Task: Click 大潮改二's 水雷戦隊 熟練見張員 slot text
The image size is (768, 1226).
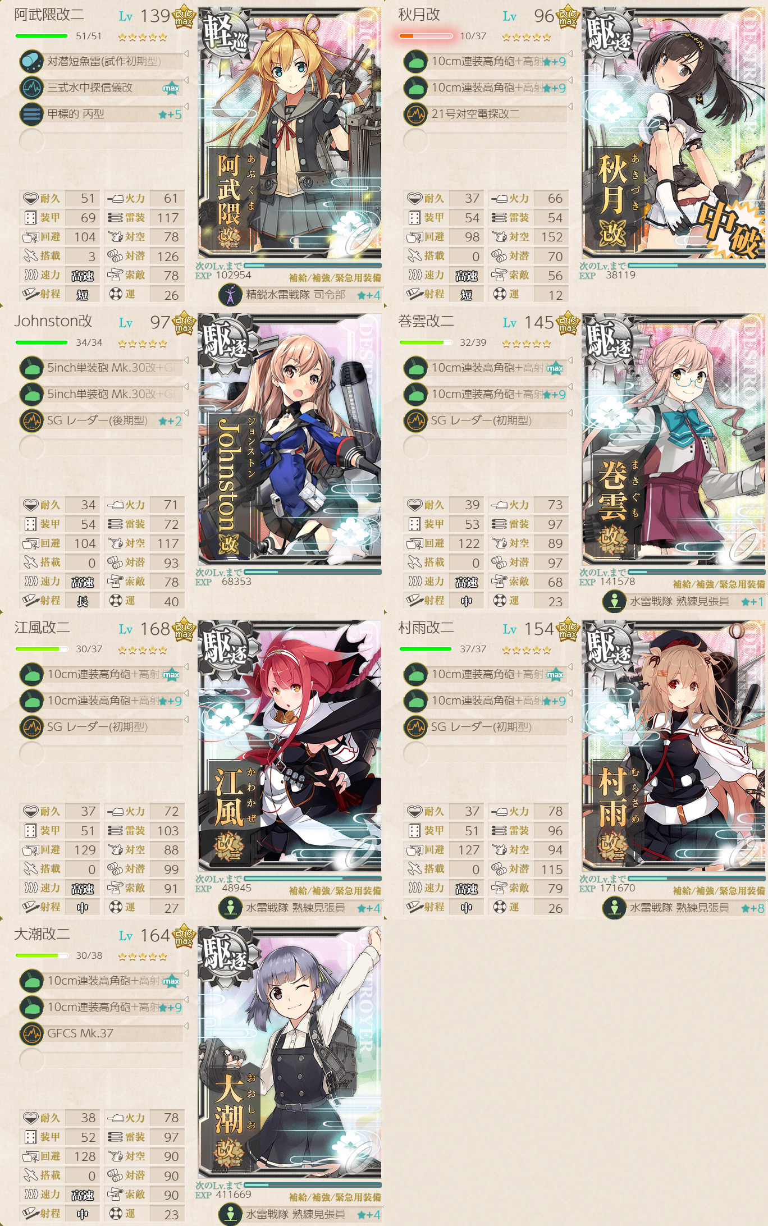Action: point(295,1214)
